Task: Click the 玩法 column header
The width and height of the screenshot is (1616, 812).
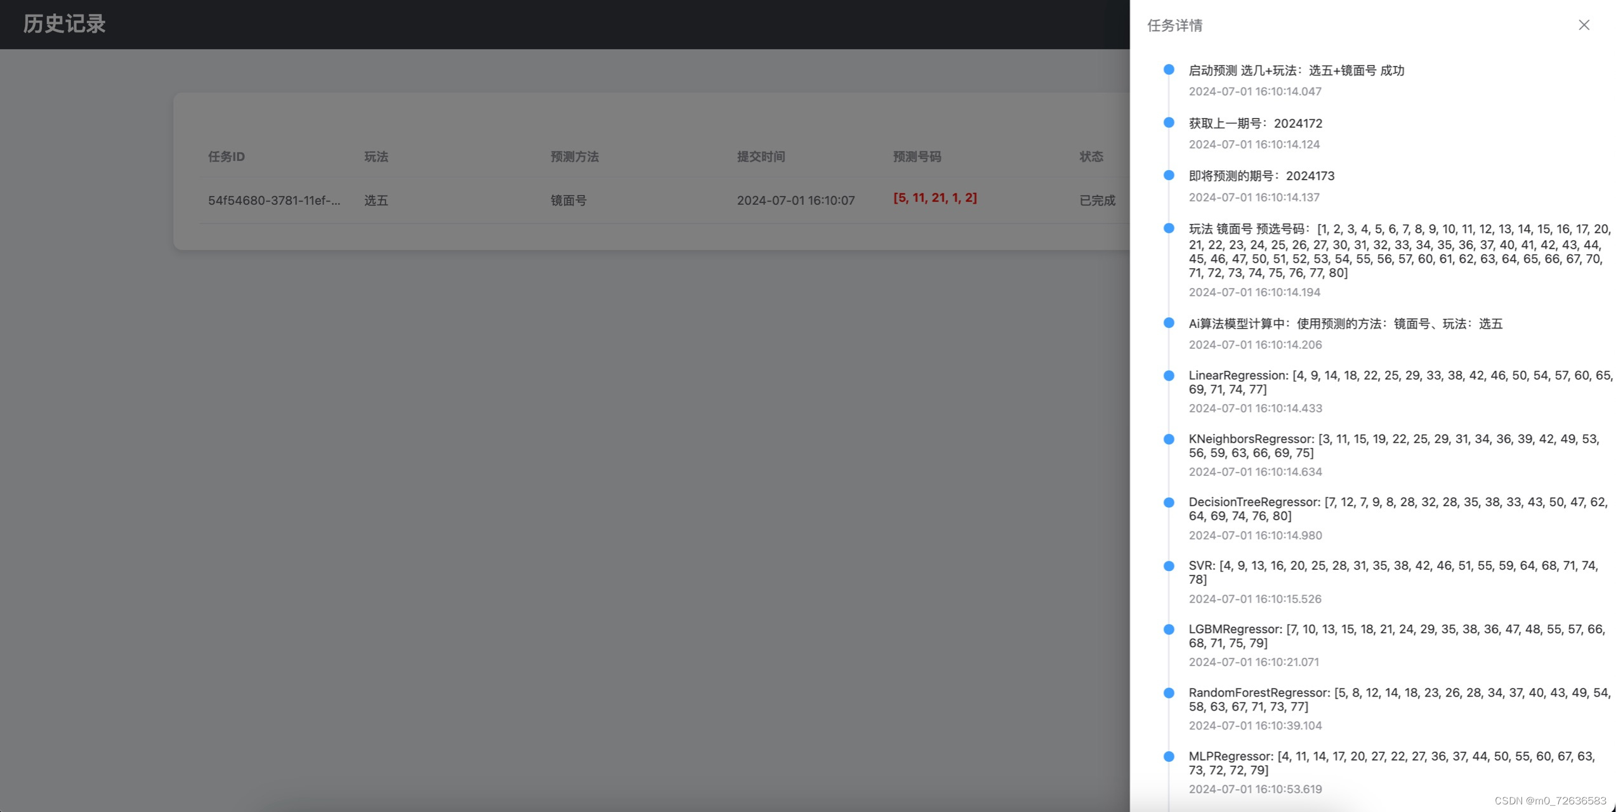Action: pos(376,157)
